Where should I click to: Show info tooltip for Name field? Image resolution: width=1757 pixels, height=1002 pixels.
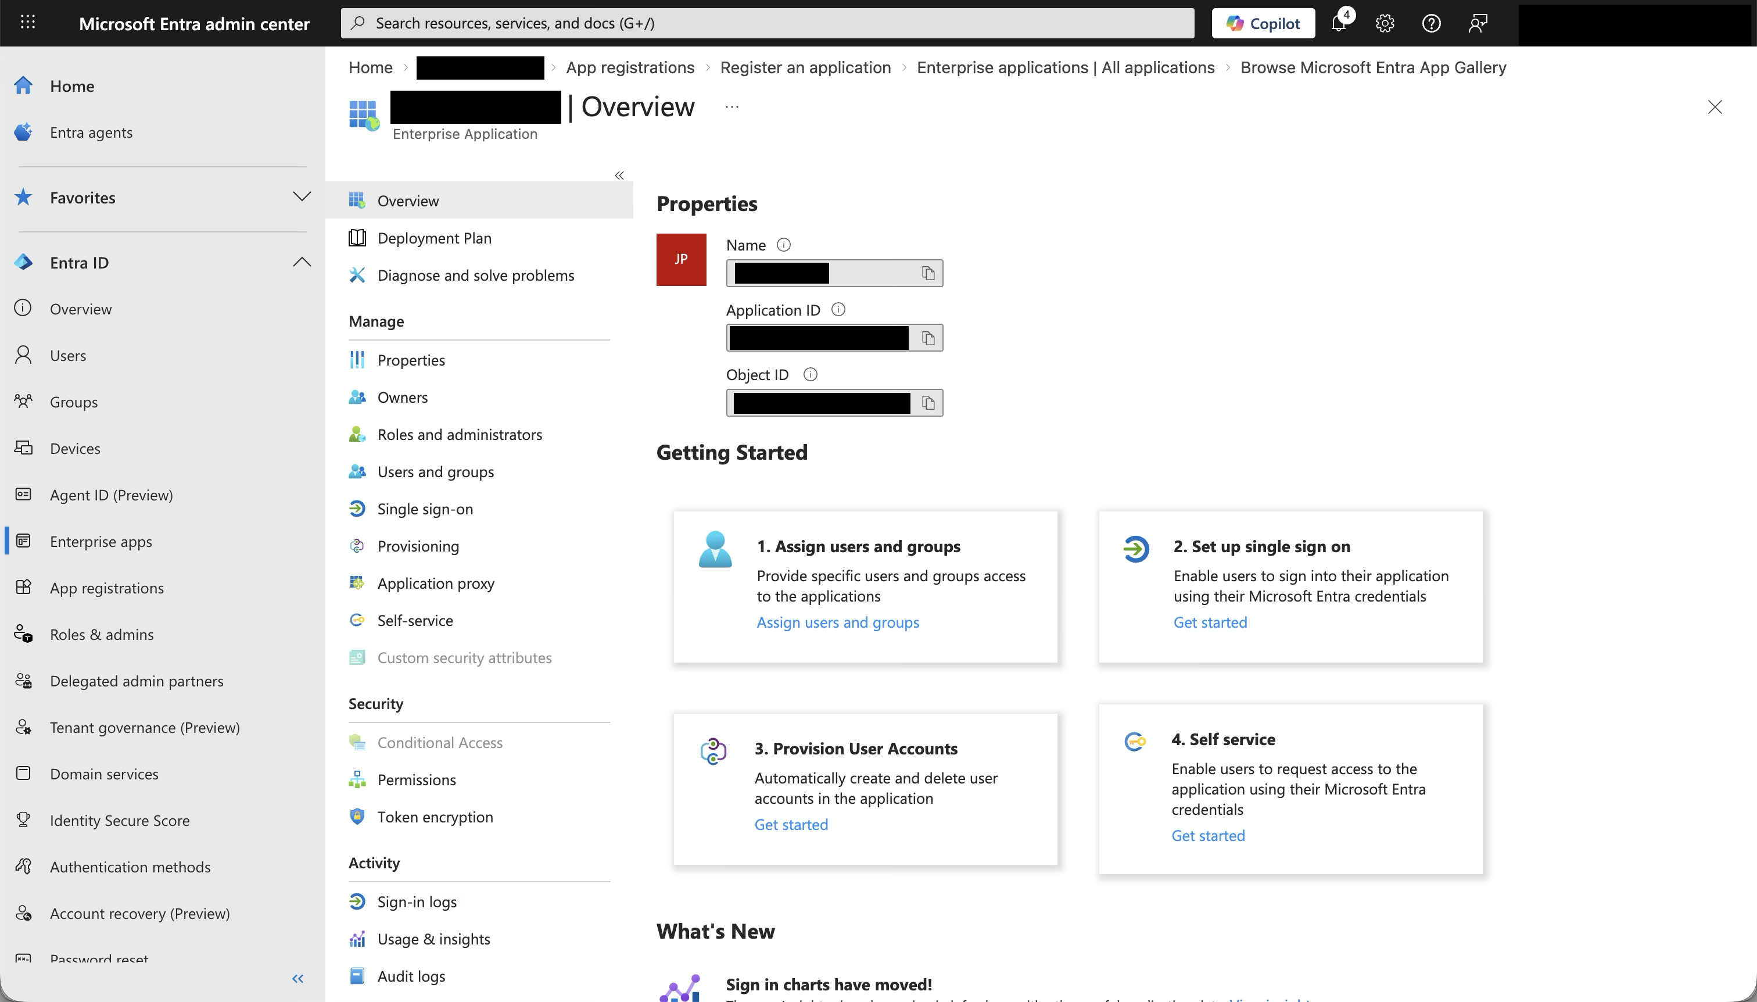click(784, 244)
